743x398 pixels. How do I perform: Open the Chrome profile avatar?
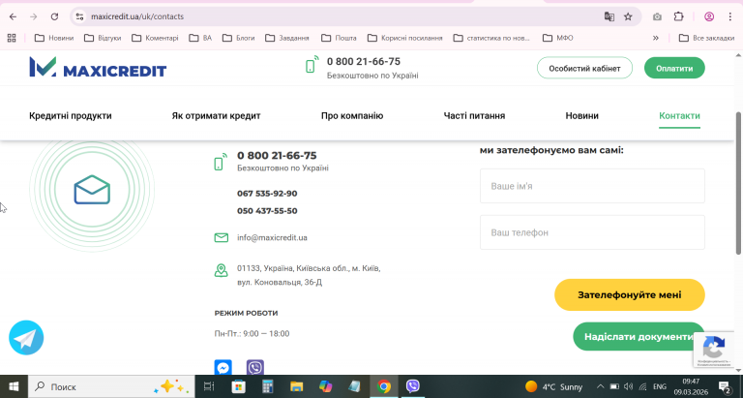pyautogui.click(x=709, y=16)
